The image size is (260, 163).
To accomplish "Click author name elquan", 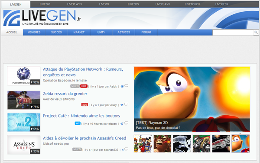I will point(112,124).
